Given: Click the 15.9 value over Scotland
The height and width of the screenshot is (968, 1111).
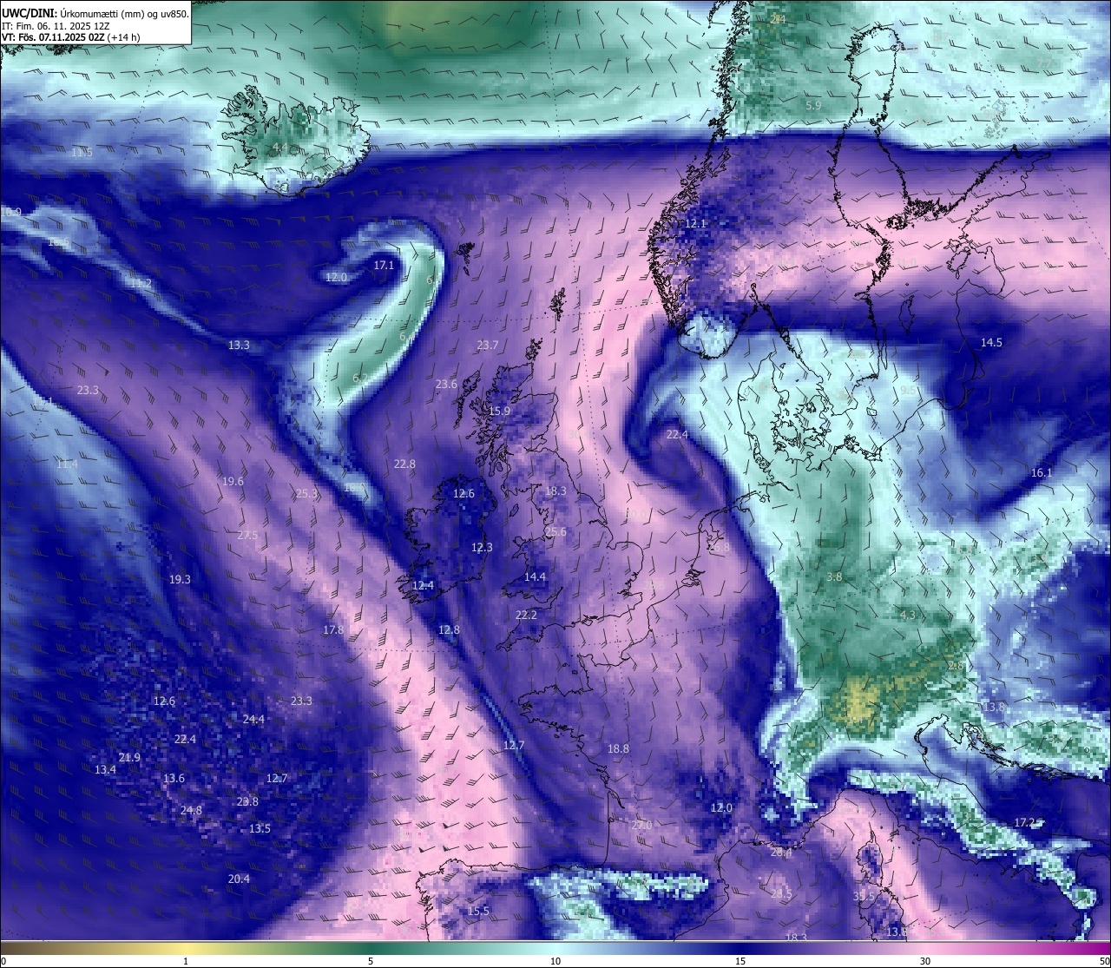Looking at the screenshot, I should pyautogui.click(x=500, y=411).
